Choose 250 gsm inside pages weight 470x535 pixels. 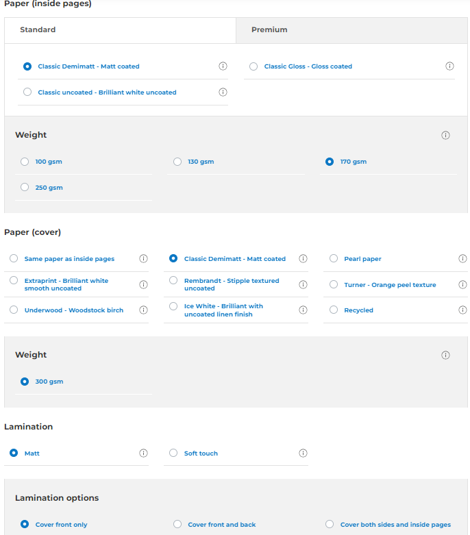[25, 188]
